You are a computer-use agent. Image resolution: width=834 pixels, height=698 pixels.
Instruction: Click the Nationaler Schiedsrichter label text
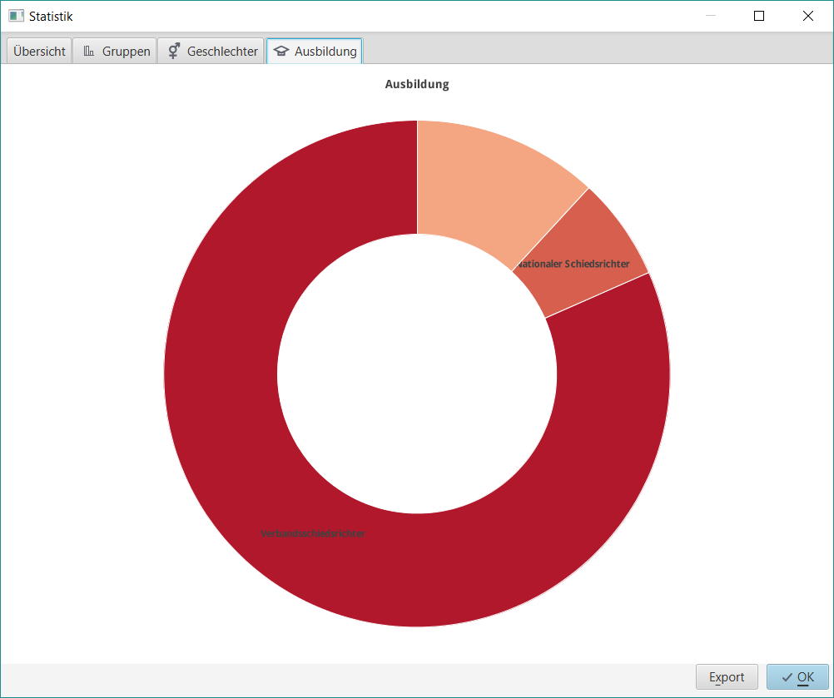click(x=573, y=264)
